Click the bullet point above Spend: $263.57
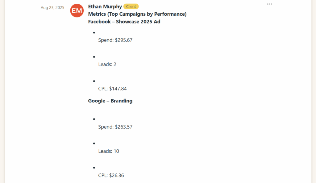The height and width of the screenshot is (183, 316). click(94, 119)
